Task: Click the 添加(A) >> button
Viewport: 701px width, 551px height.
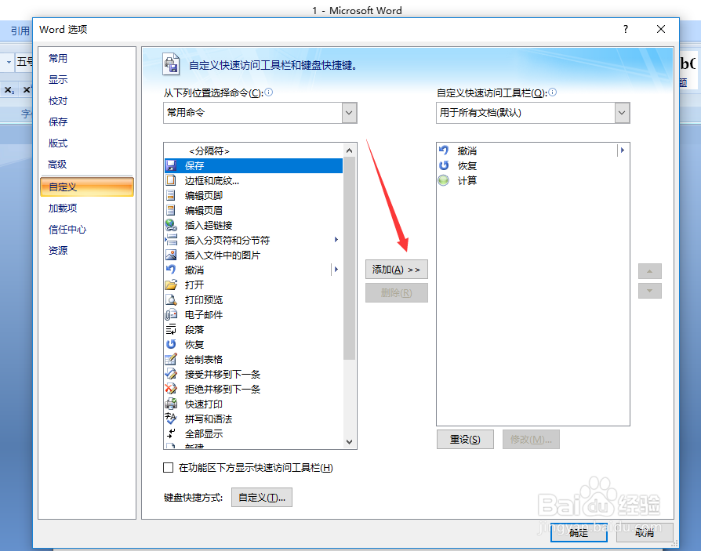Action: coord(397,270)
